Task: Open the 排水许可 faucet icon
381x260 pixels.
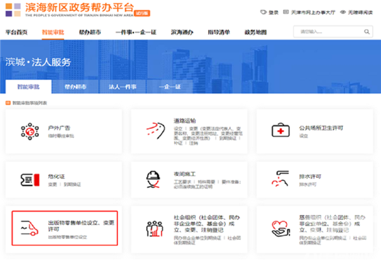Action: [281, 179]
